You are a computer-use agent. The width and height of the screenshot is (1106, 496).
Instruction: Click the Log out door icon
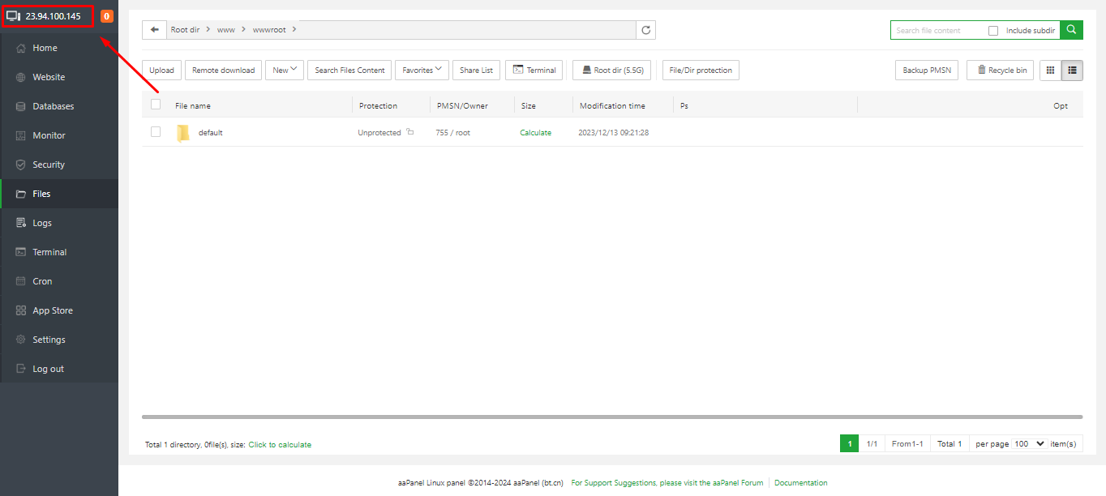point(21,369)
